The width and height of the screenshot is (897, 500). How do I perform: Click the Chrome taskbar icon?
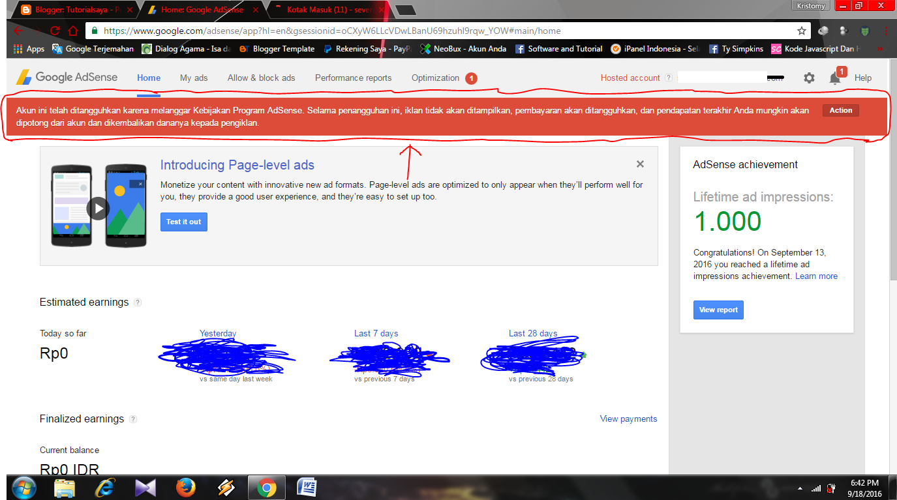266,488
